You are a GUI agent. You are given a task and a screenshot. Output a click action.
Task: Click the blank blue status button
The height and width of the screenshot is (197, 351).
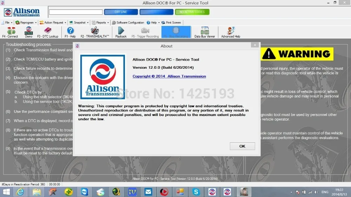coord(157,12)
